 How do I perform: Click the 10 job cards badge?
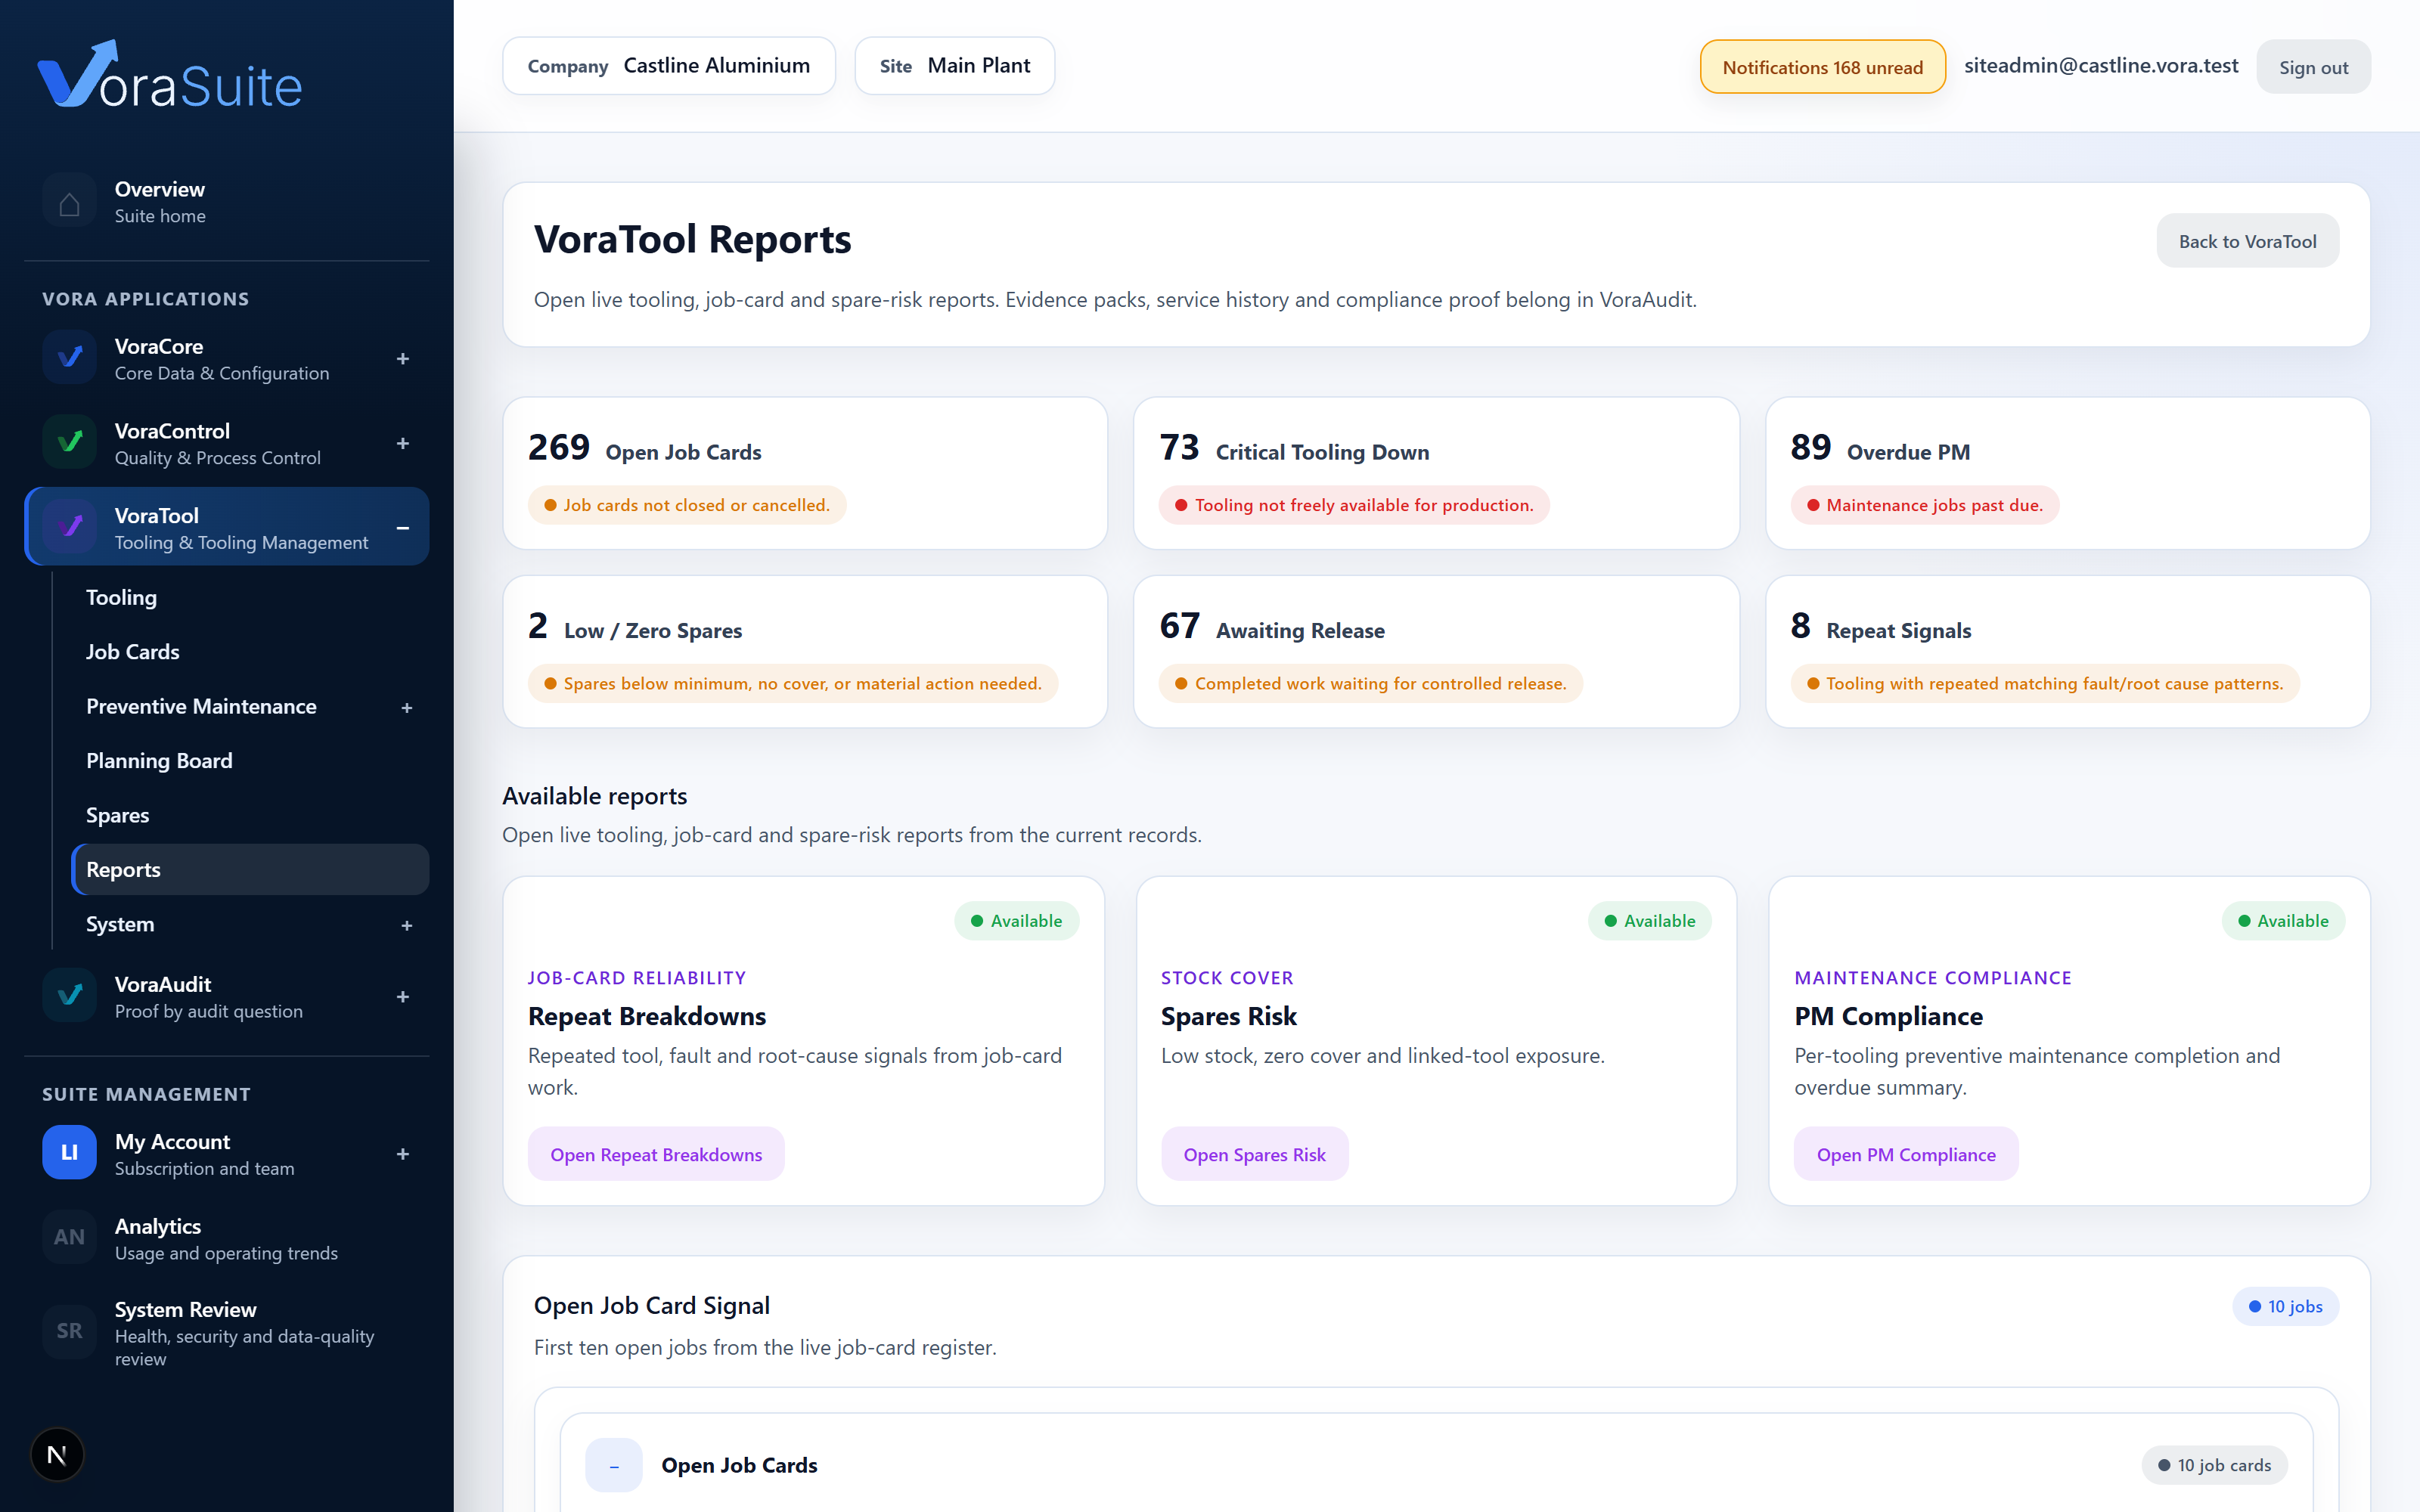[x=2214, y=1465]
